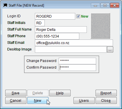This screenshot has width=122, height=109.
Task: Click the Staff Full Name label
Action: tap(19, 29)
